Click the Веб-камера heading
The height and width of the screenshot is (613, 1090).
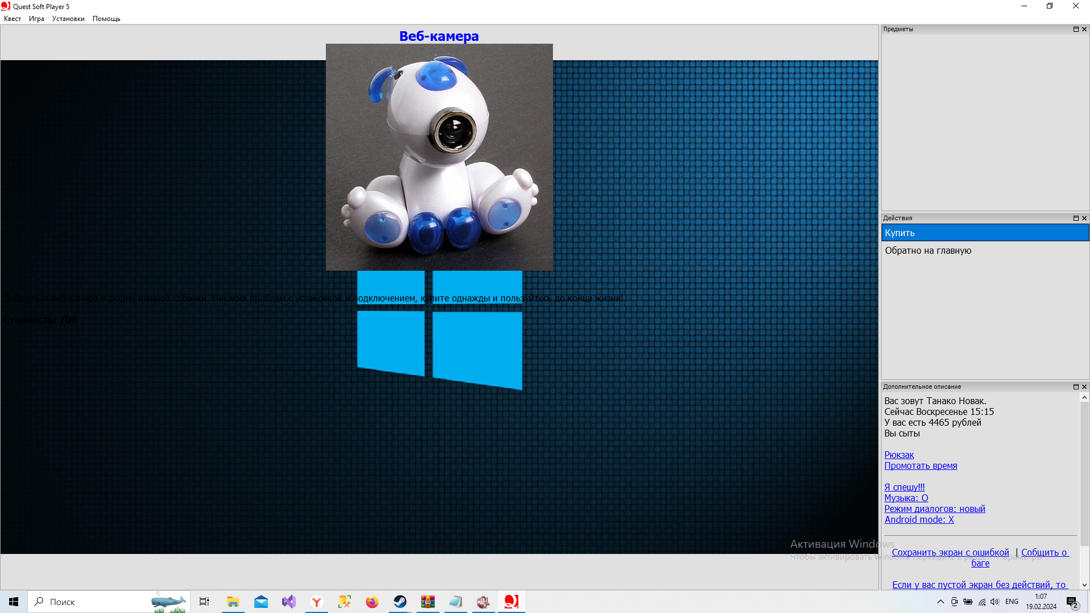tap(439, 36)
